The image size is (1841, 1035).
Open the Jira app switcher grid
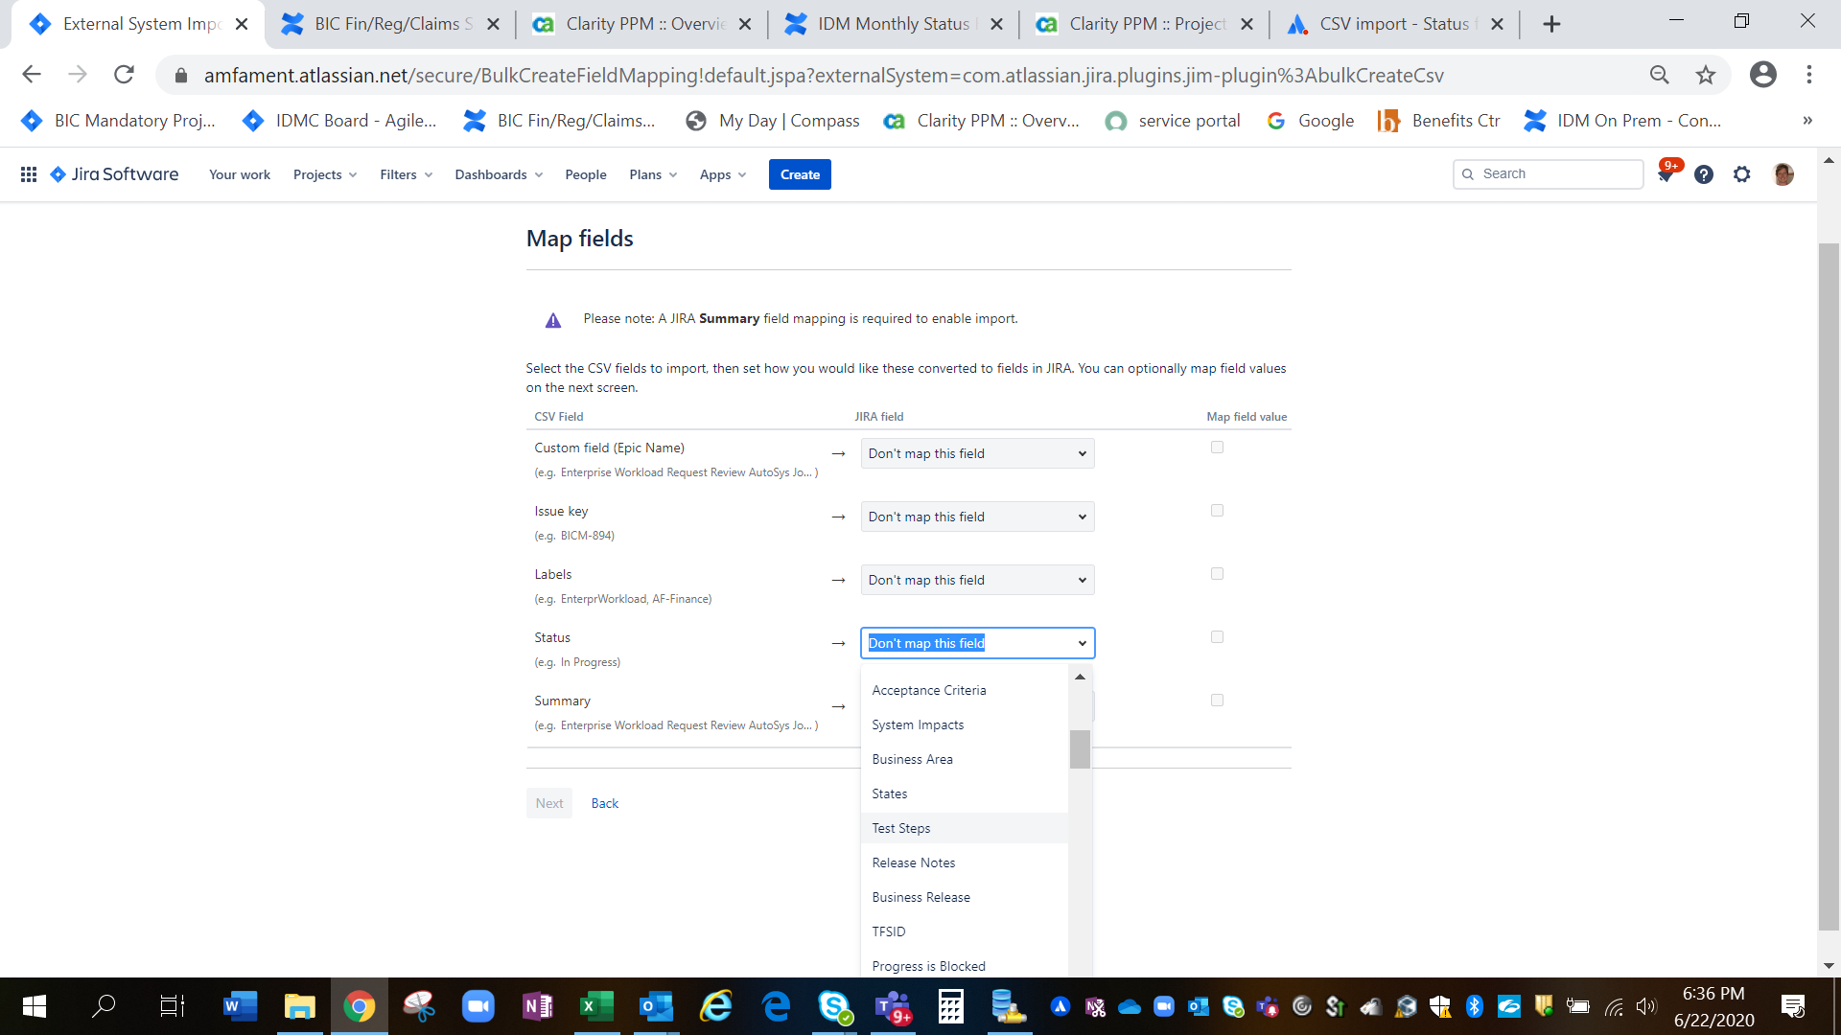pos(29,173)
